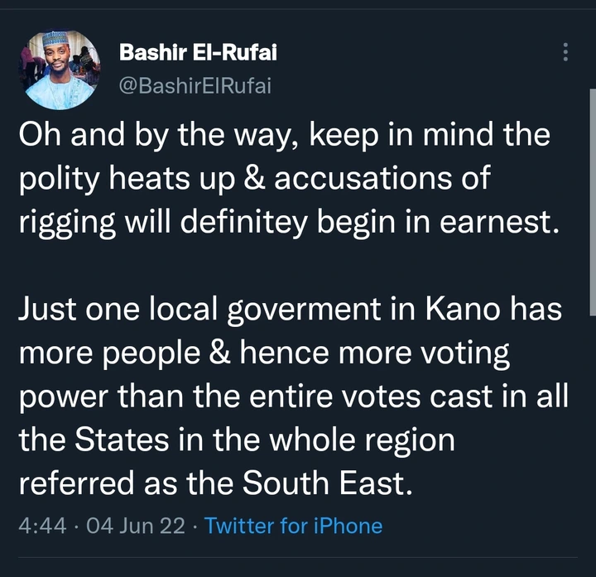Viewport: 596px width, 577px height.
Task: Click the Twitter for iPhone source link
Action: click(293, 526)
